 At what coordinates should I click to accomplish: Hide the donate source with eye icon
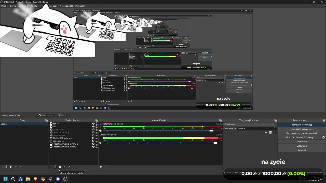(x=93, y=124)
